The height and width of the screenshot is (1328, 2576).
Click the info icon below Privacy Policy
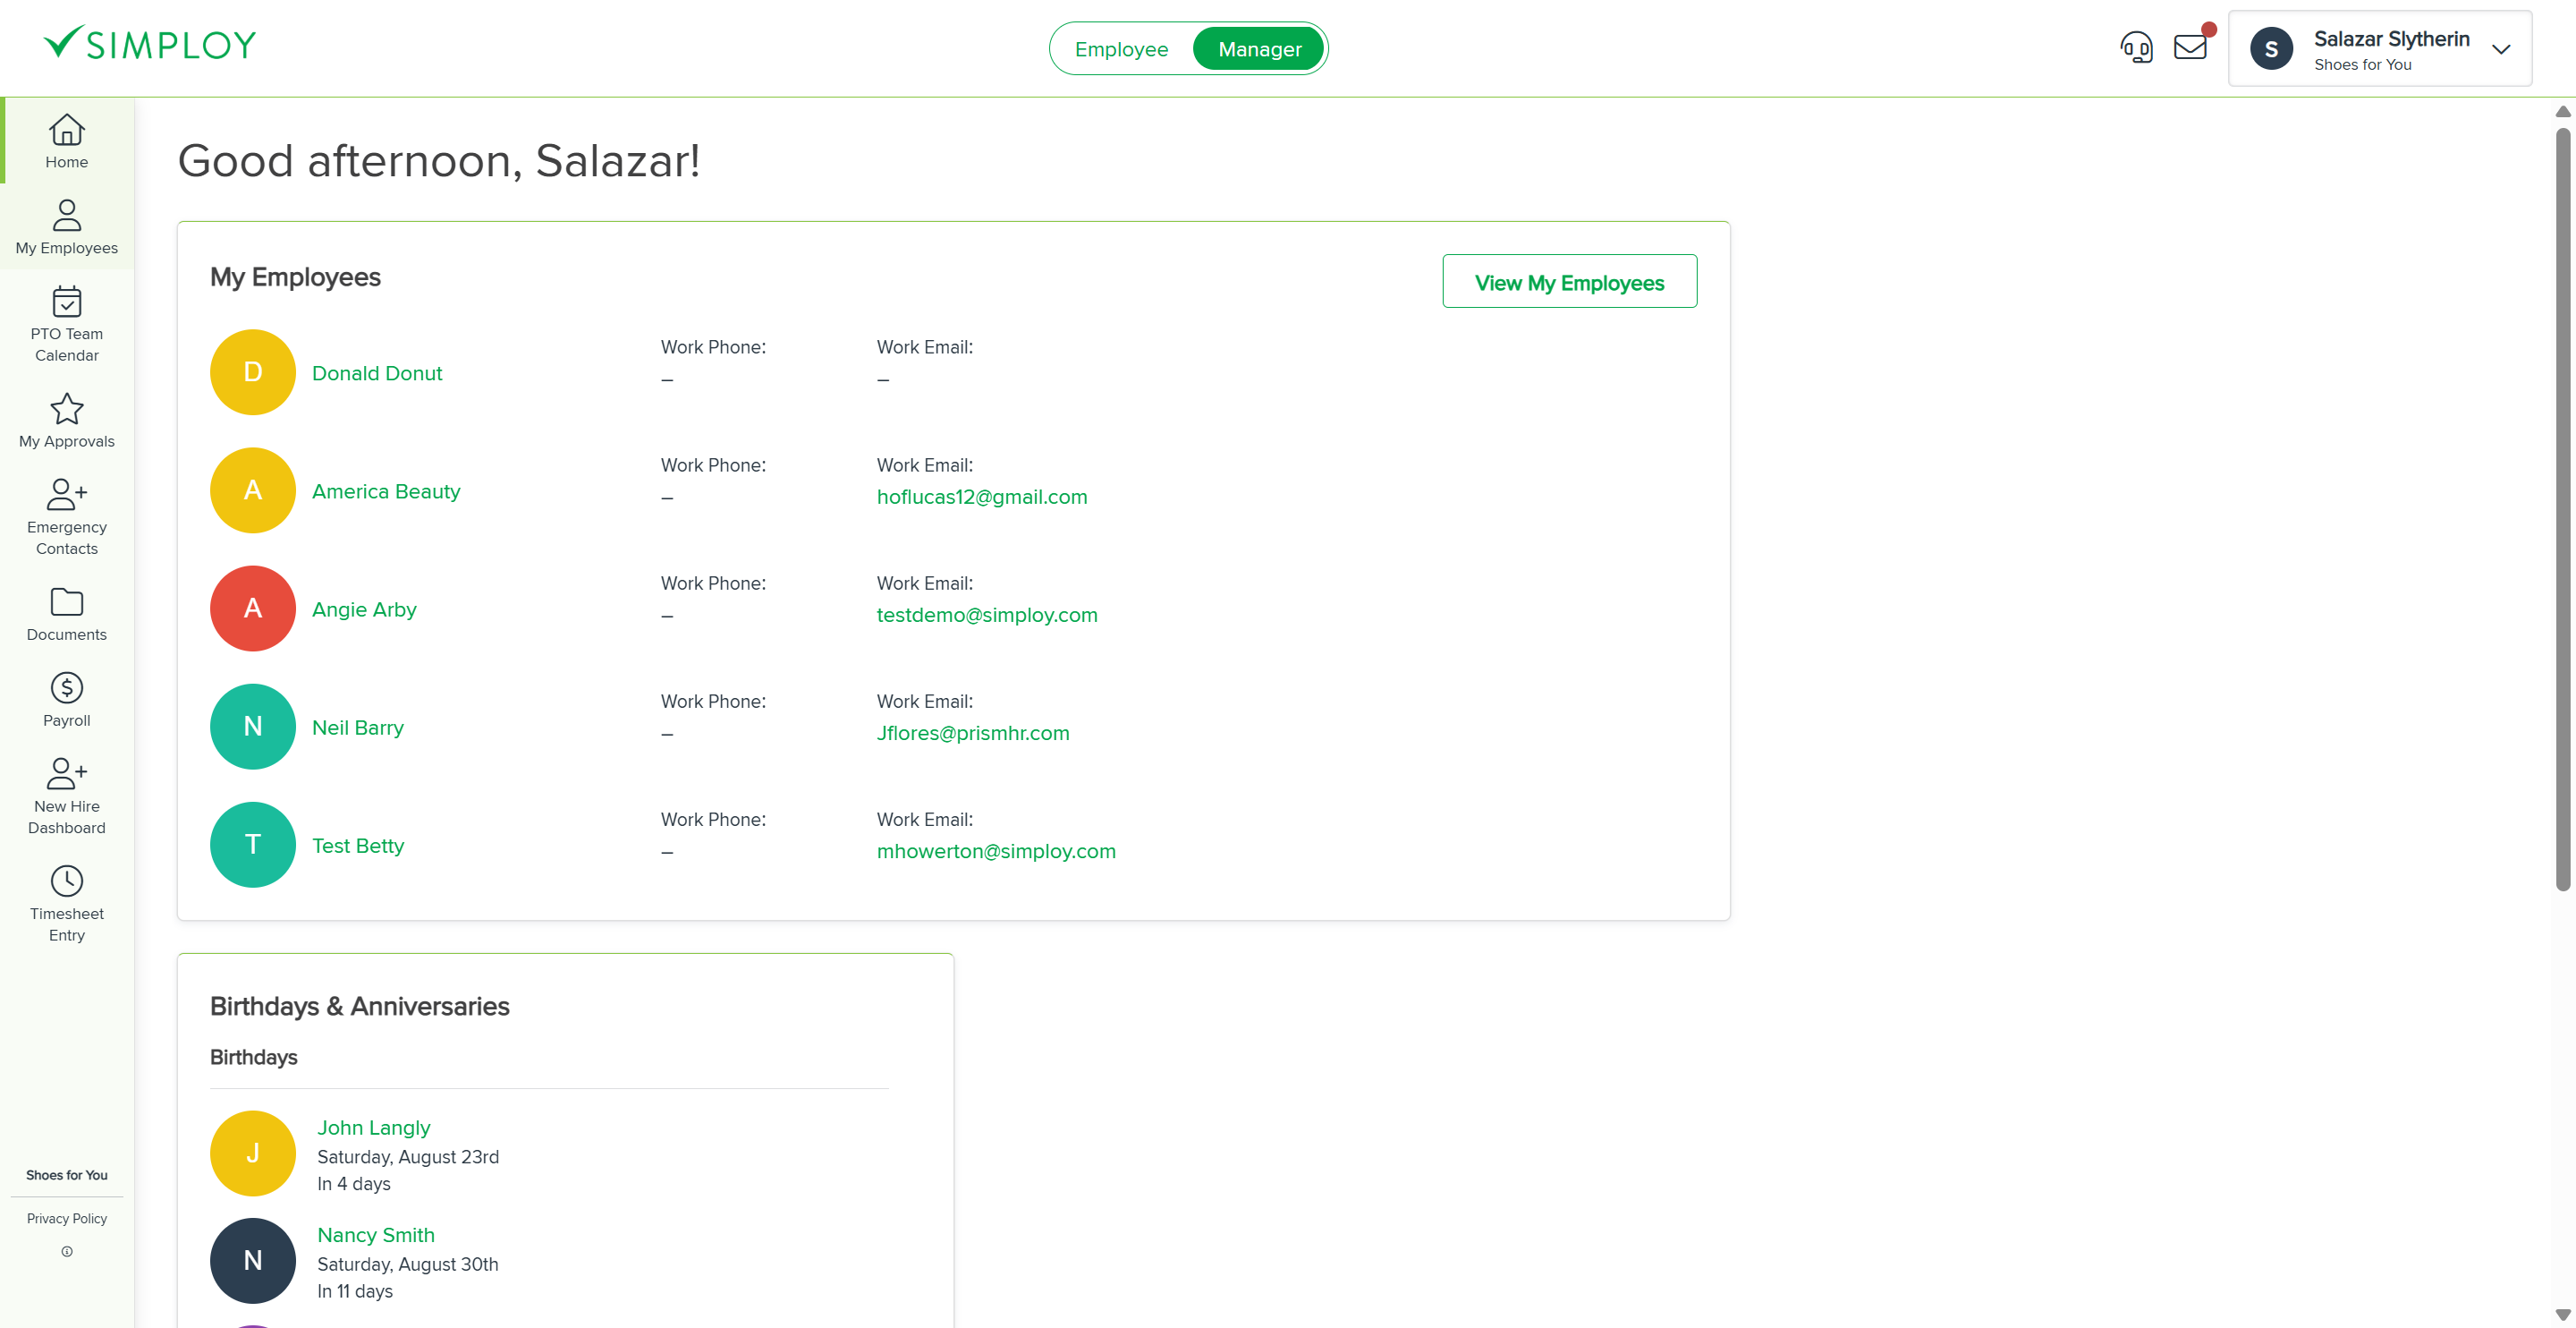[x=66, y=1251]
